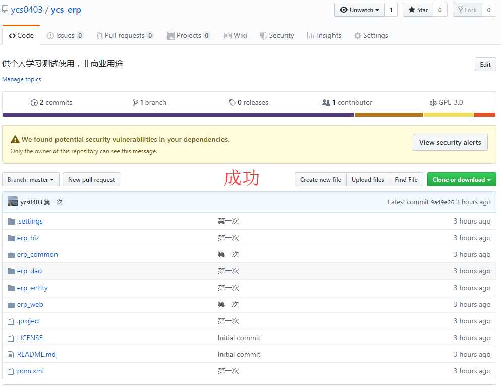Open latest commit 9a49e26
Screen dimensions: 501x386
[x=442, y=202]
